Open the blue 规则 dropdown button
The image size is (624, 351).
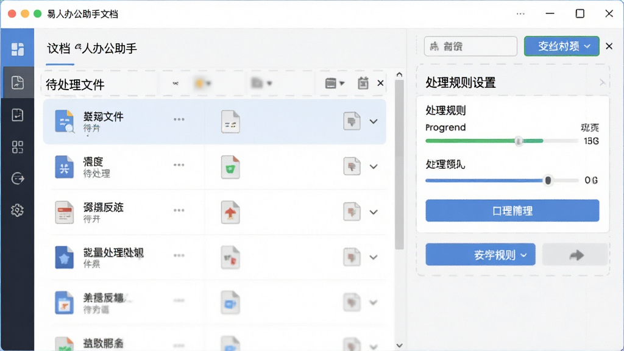480,255
